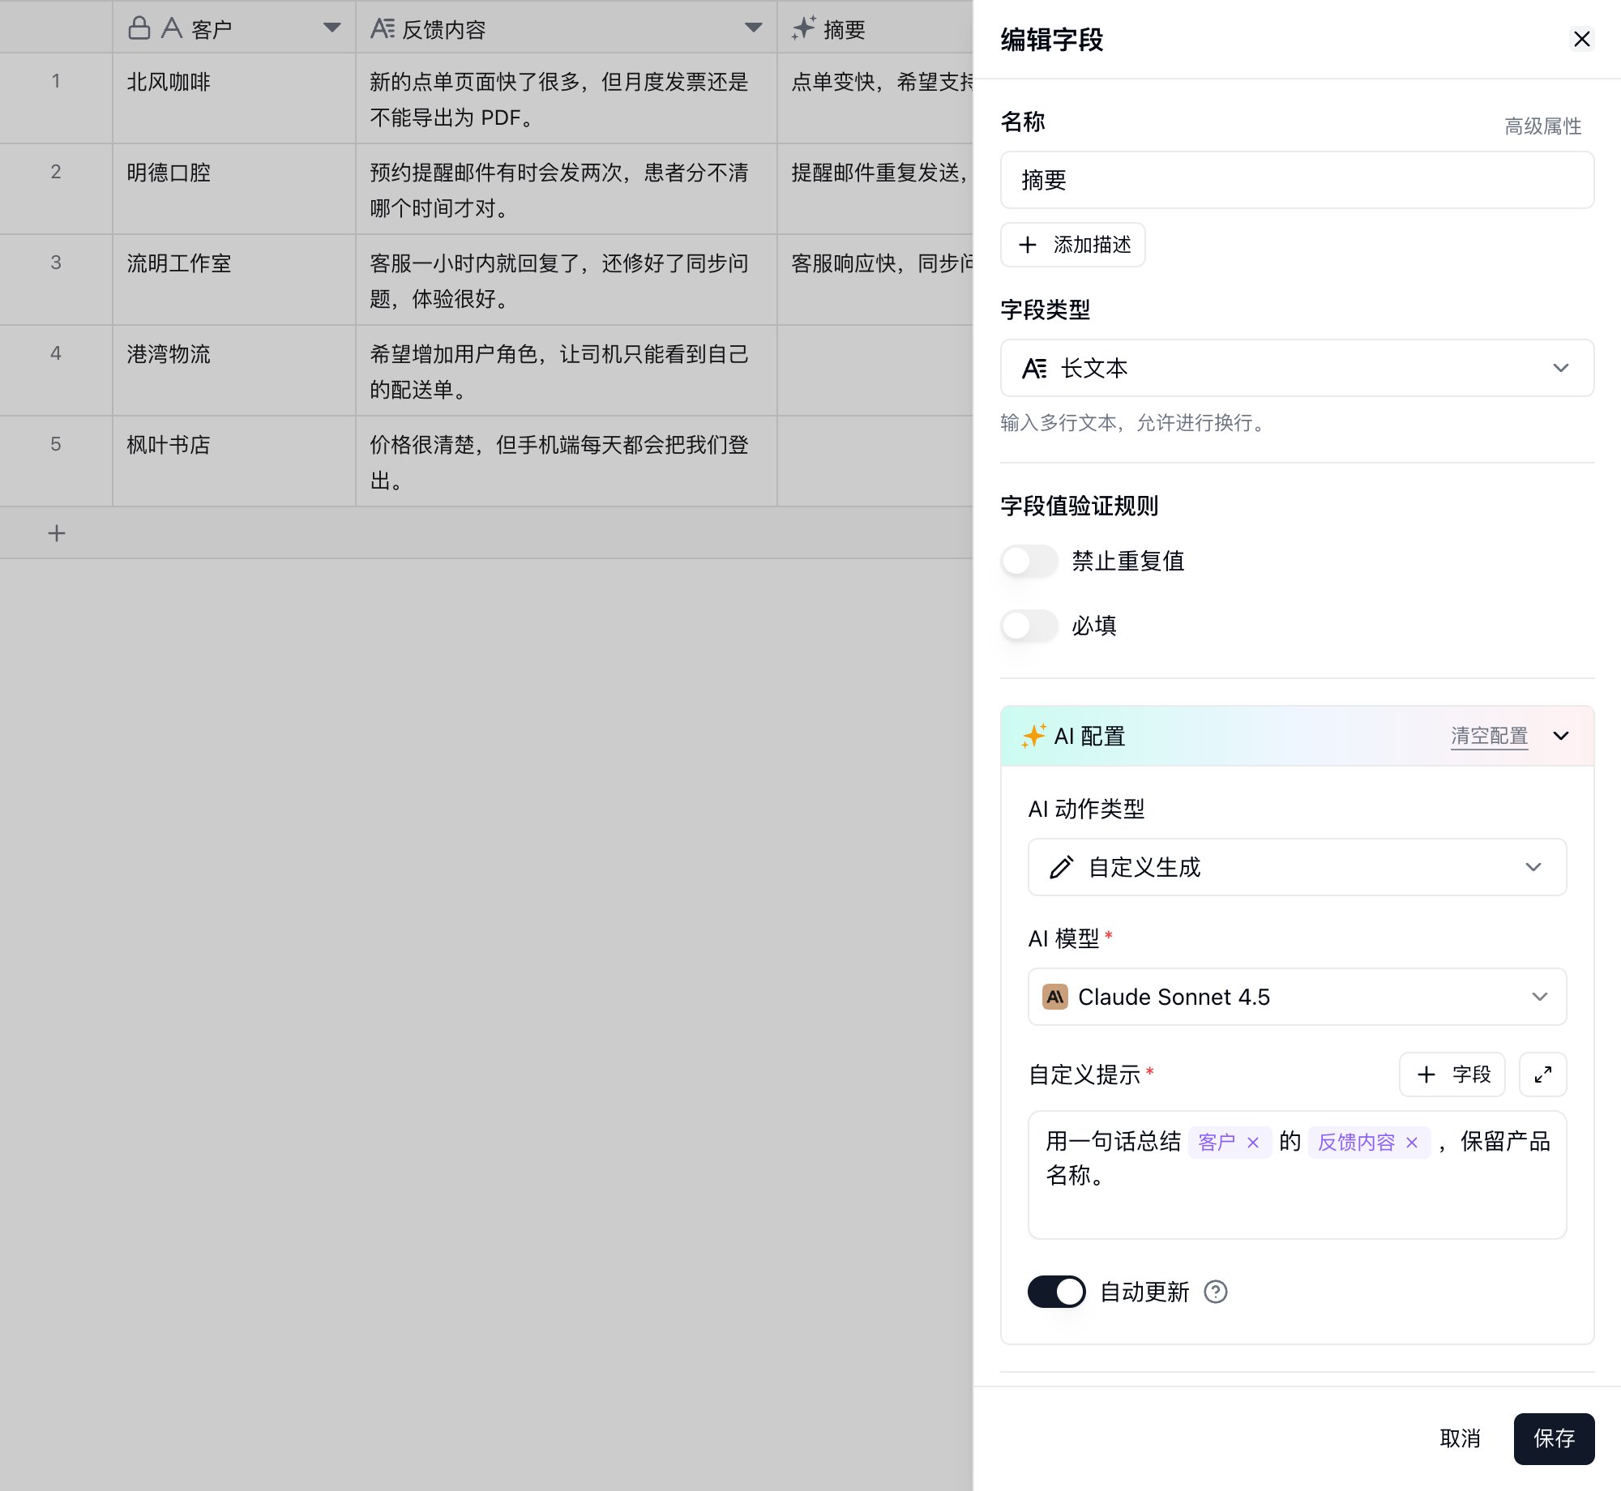Add a new row with the plus icon

pos(57,533)
